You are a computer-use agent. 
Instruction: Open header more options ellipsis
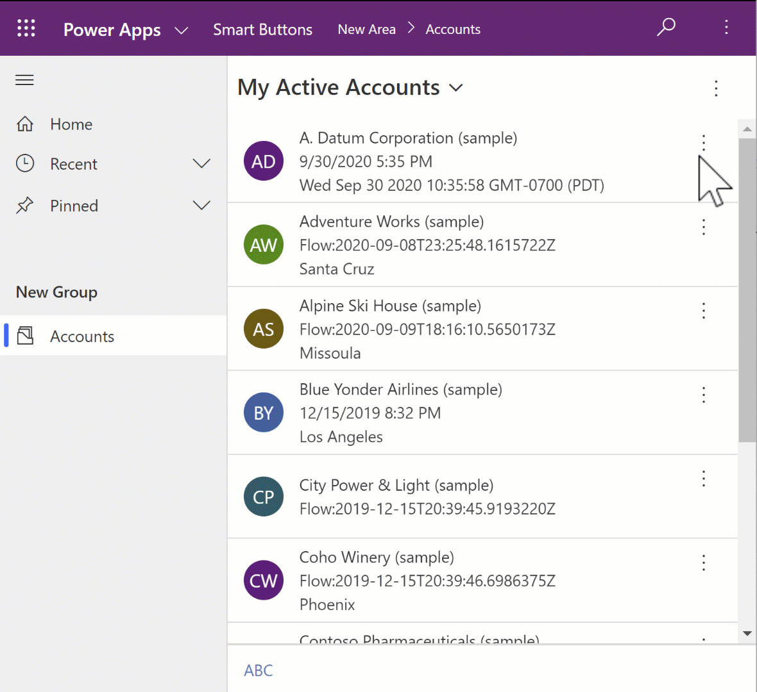726,27
